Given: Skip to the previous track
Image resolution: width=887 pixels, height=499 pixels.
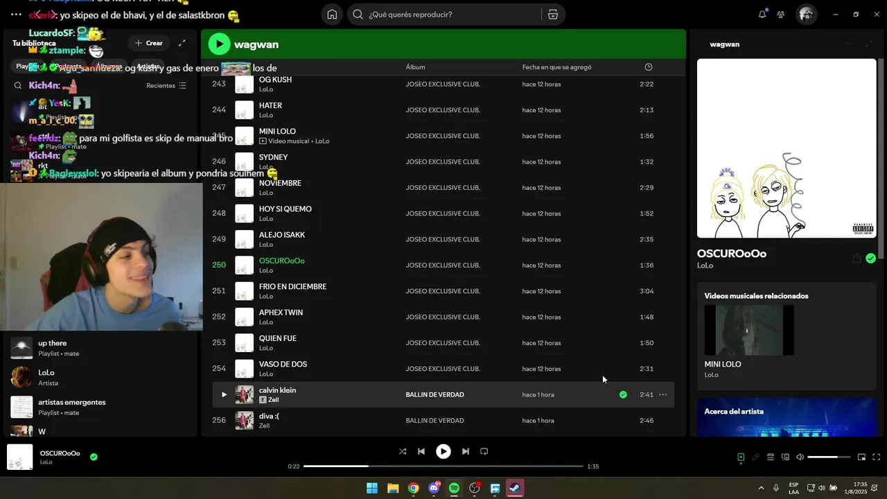Looking at the screenshot, I should (x=421, y=451).
